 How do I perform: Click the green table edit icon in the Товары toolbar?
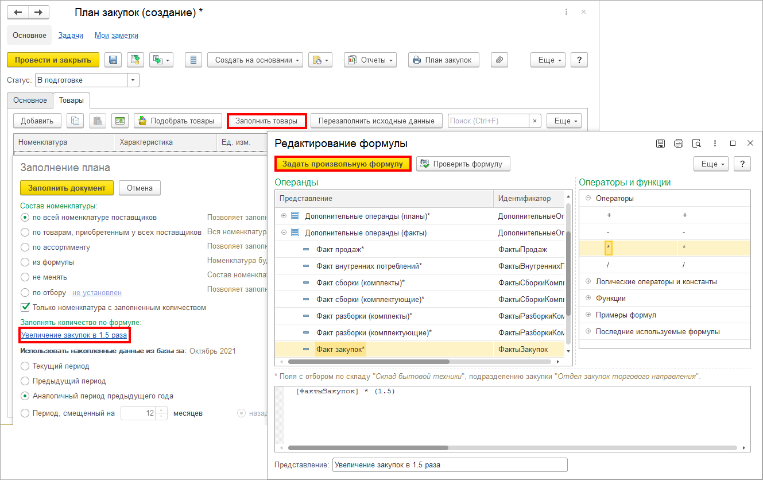pos(119,121)
